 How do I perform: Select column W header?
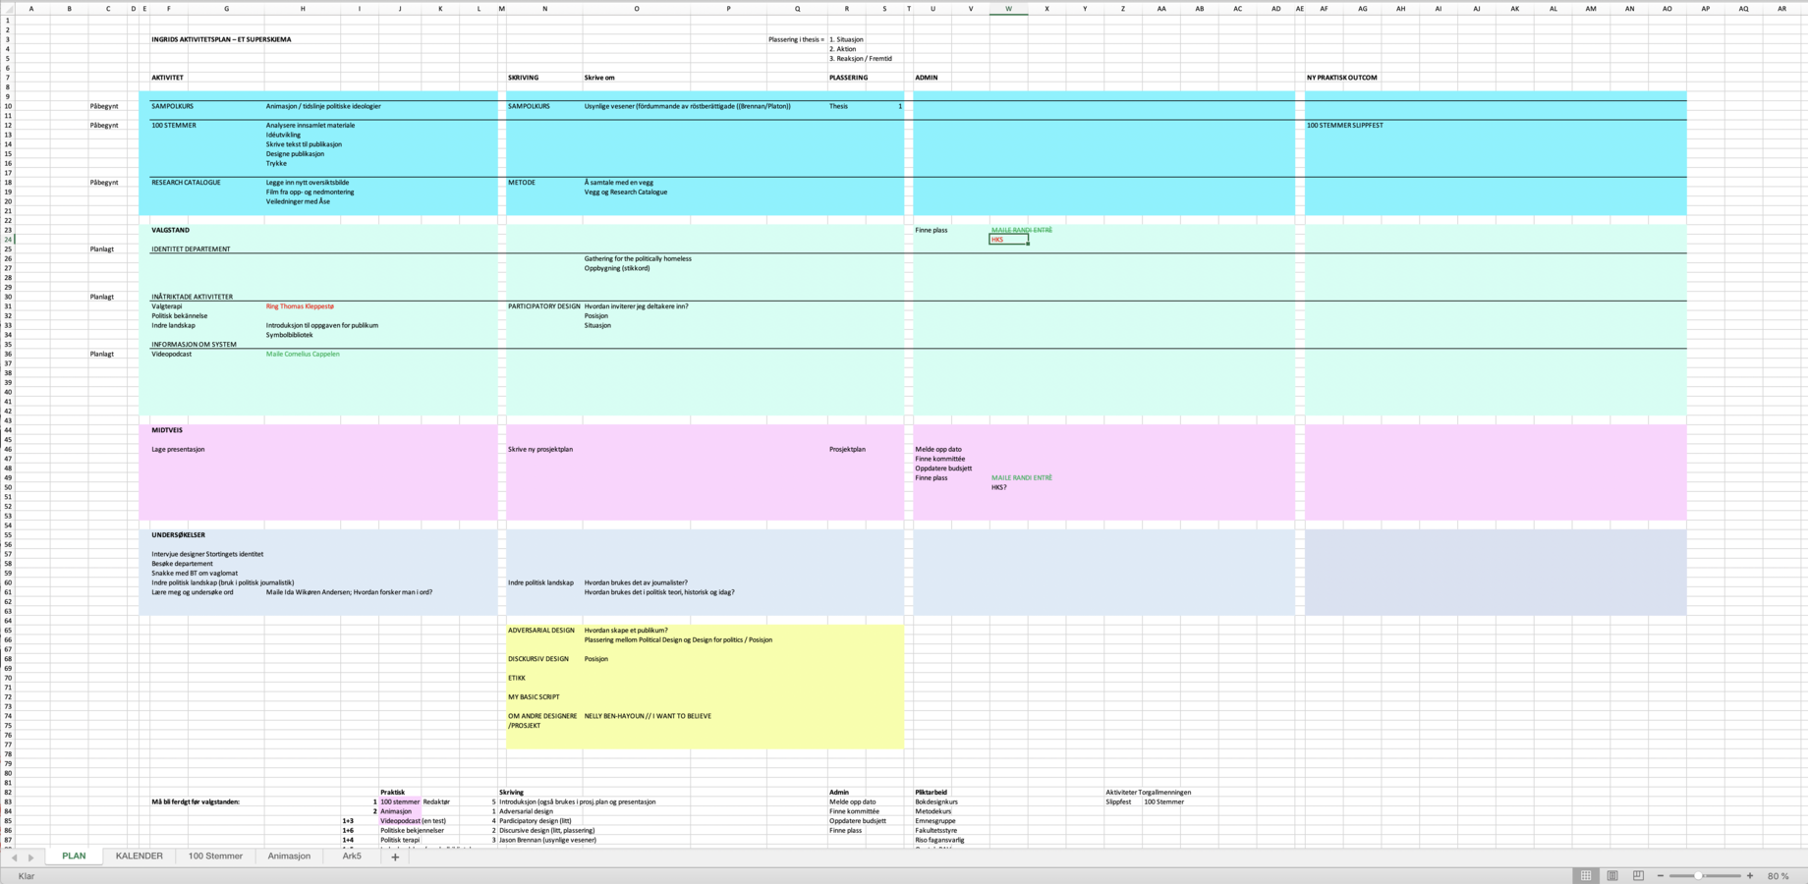pyautogui.click(x=1008, y=9)
